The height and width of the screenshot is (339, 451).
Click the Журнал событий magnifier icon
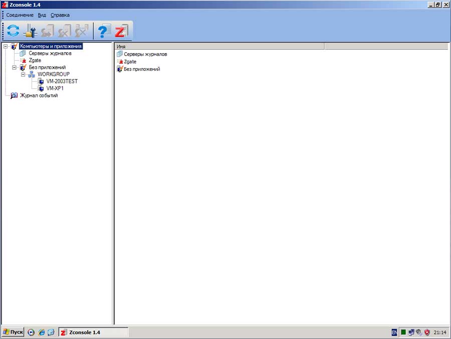[14, 95]
